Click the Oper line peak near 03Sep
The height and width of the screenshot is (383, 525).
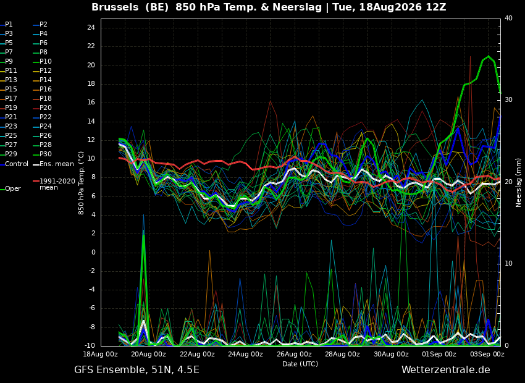[488, 56]
